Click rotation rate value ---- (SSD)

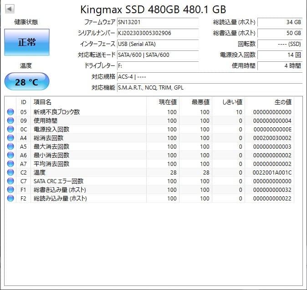280,44
